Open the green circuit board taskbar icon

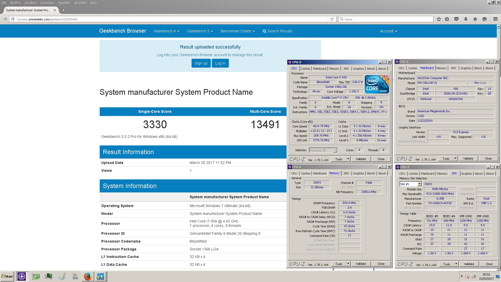click(x=36, y=276)
